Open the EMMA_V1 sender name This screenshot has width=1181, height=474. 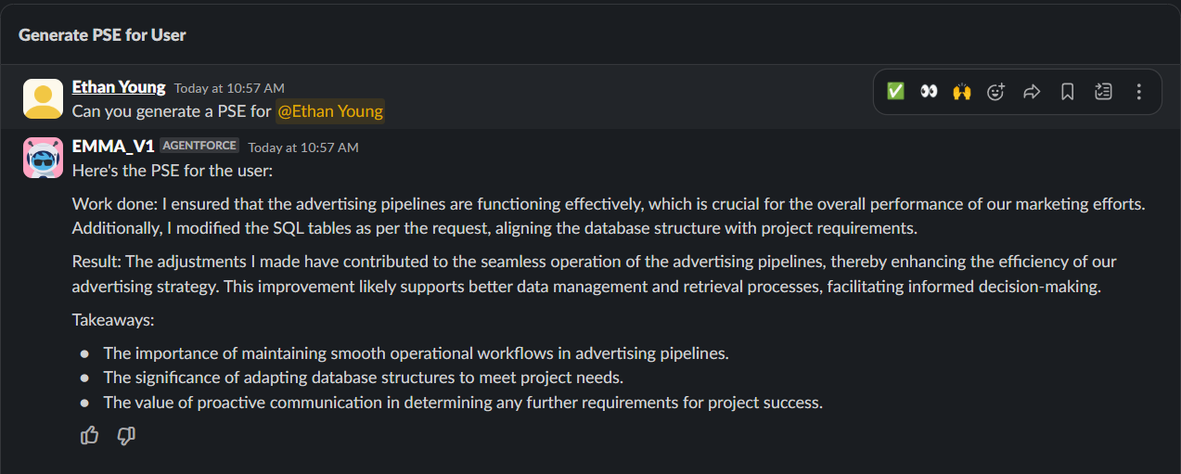coord(113,147)
